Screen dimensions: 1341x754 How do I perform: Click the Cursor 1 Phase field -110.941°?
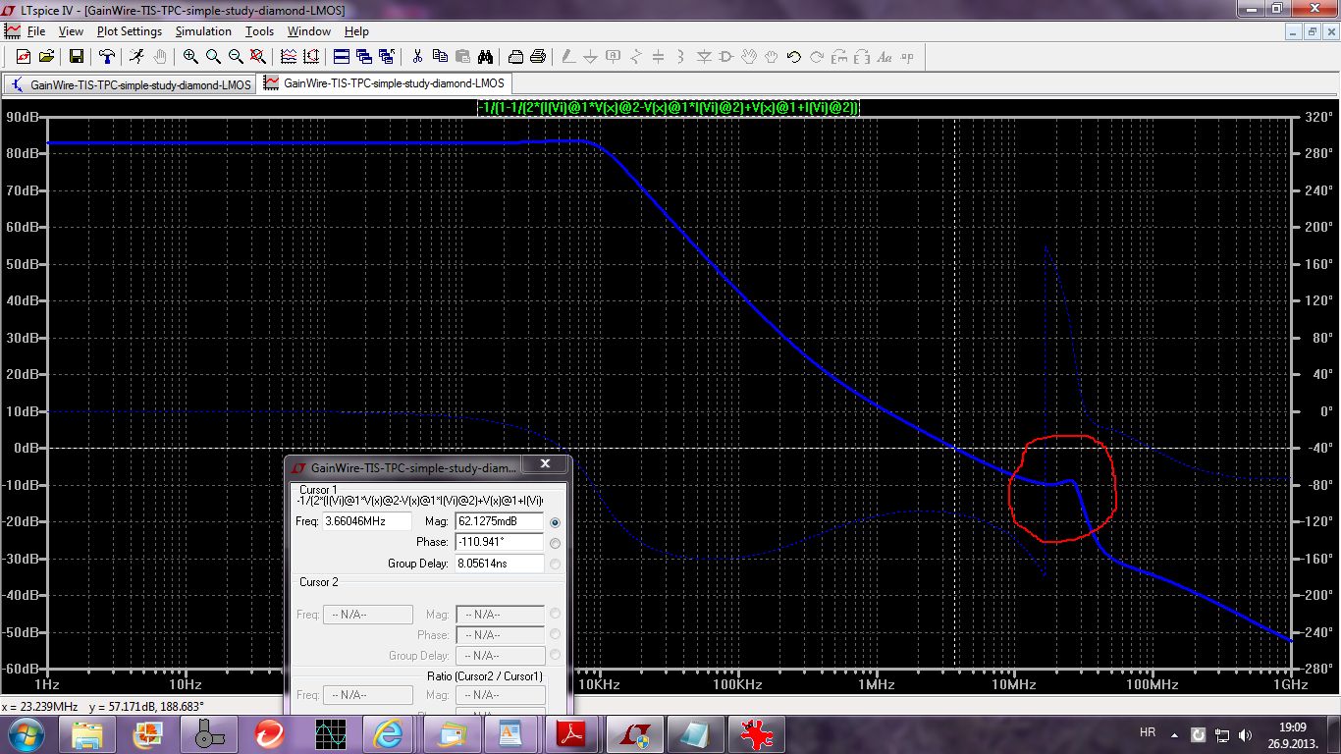coord(500,542)
